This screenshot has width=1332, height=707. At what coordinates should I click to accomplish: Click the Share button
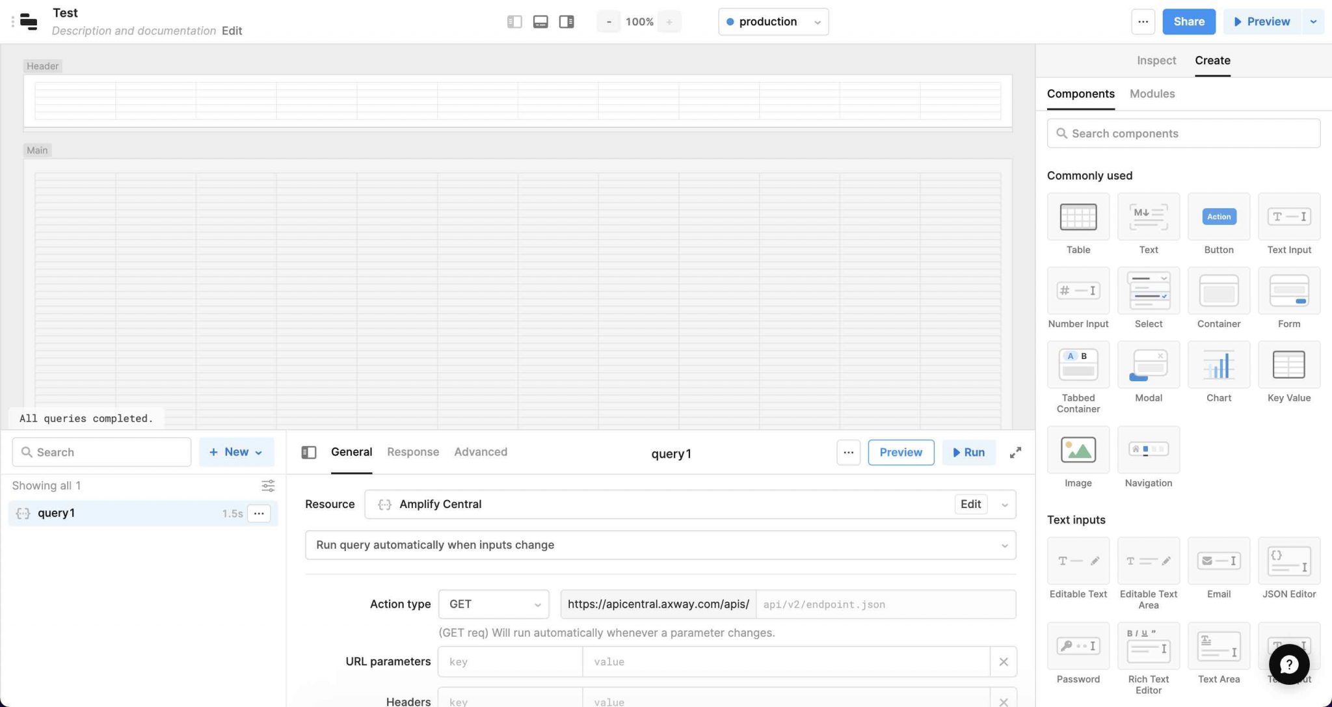click(1188, 21)
